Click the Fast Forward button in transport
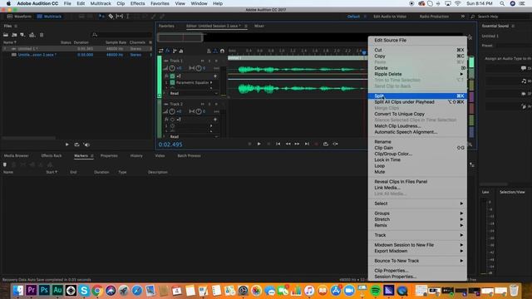 pyautogui.click(x=298, y=144)
